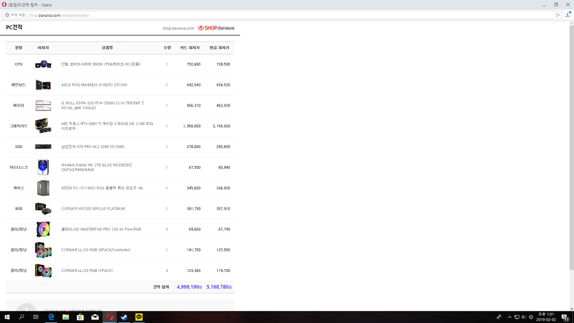The image size is (574, 323).
Task: Open MSI RTX2080 Ti Gaming X Trio product
Action: [x=107, y=126]
